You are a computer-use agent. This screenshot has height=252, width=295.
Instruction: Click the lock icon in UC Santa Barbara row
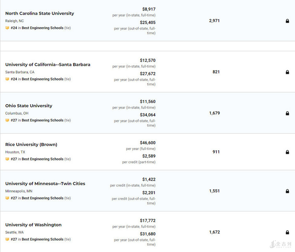288,72
